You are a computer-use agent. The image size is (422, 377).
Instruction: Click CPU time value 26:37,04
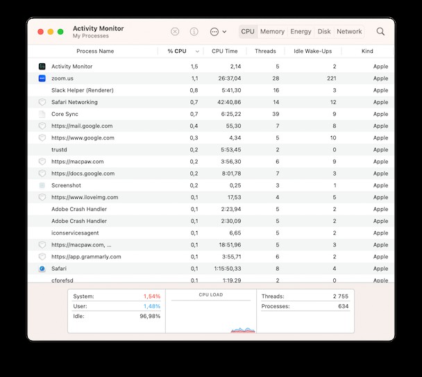tap(230, 78)
